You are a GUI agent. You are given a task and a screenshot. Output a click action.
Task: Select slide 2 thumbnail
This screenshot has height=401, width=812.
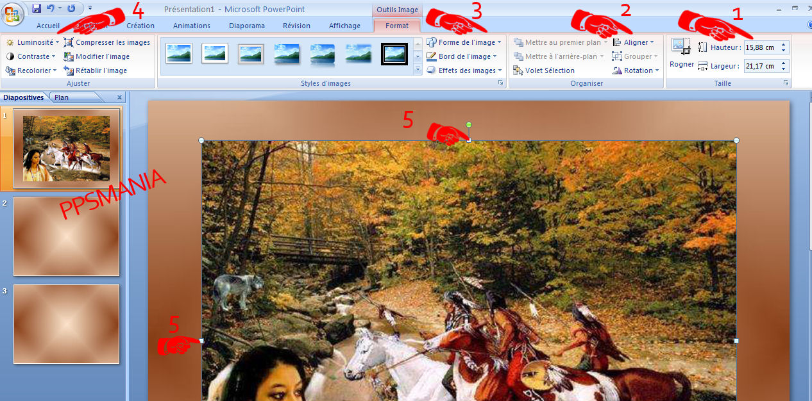coord(66,236)
